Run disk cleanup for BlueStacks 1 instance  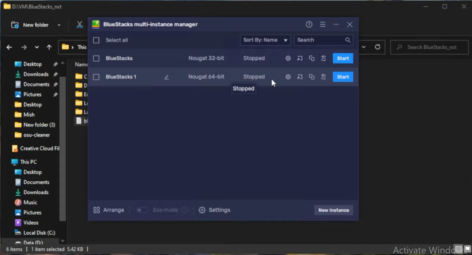coord(323,77)
